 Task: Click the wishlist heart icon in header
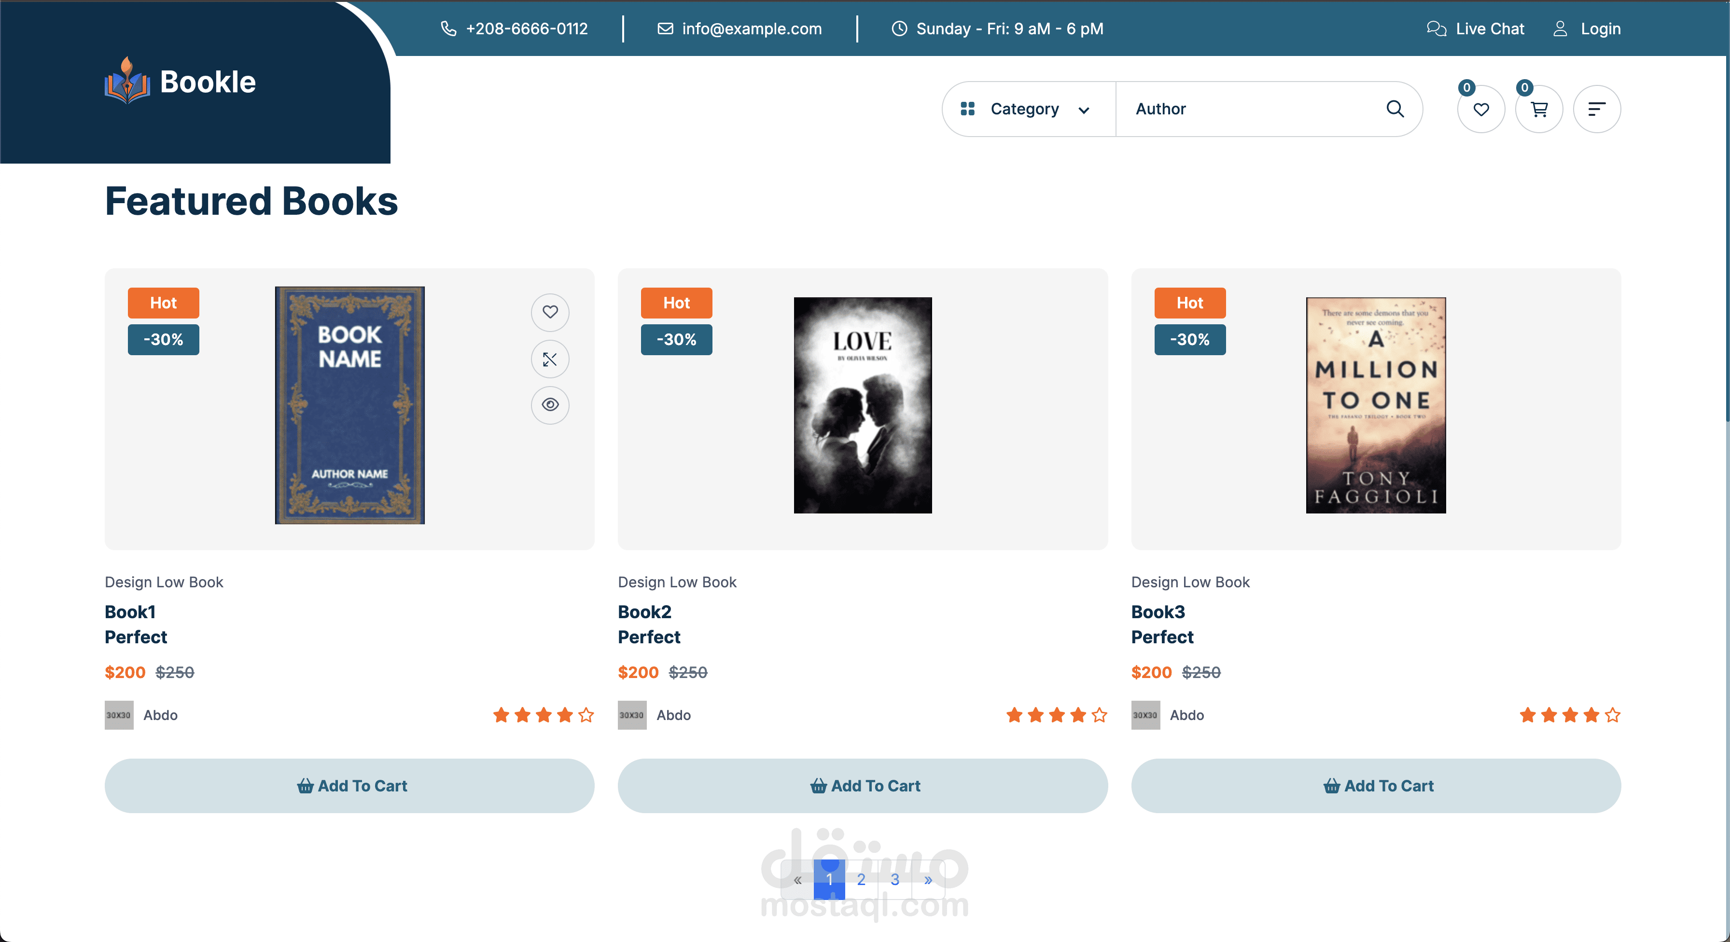(1480, 109)
